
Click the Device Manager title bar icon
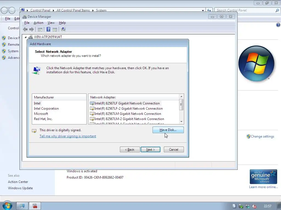(24, 17)
